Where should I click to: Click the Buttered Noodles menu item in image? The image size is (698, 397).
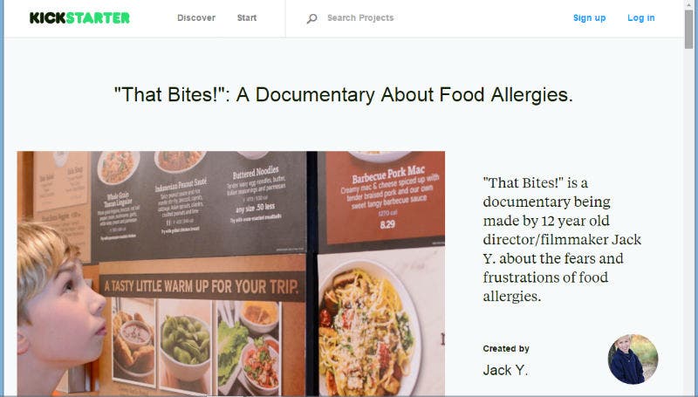click(x=256, y=195)
